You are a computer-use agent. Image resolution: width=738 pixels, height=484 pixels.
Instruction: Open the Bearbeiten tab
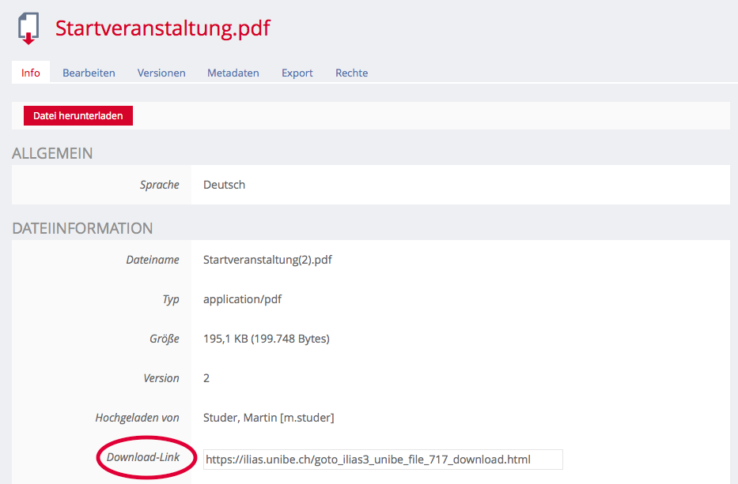pyautogui.click(x=89, y=73)
